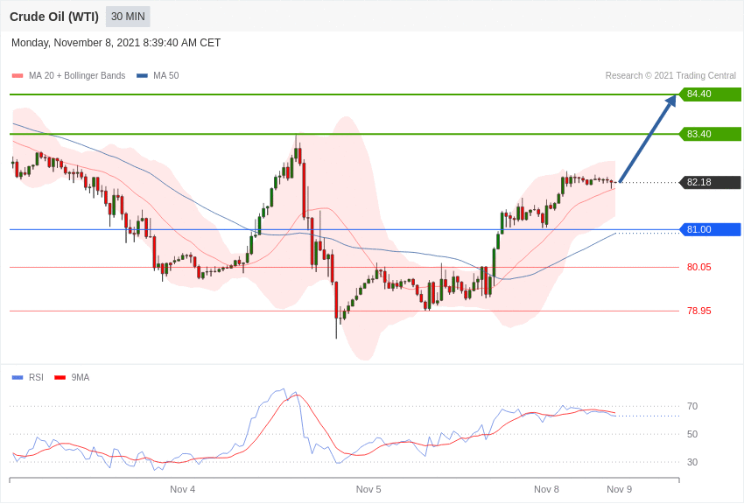Viewport: 744px width, 504px height.
Task: Select the Crude Oil (WTI) title
Action: coord(54,17)
